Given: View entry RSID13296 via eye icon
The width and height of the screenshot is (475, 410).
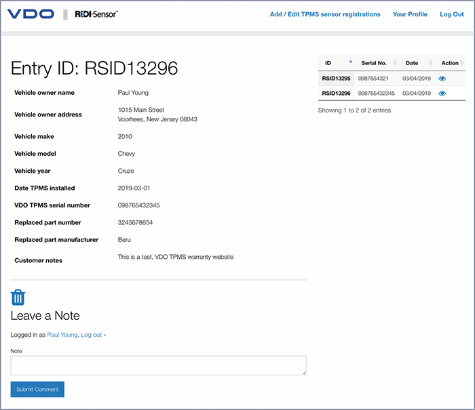Looking at the screenshot, I should pos(442,94).
